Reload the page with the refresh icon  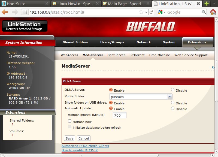click(x=151, y=12)
